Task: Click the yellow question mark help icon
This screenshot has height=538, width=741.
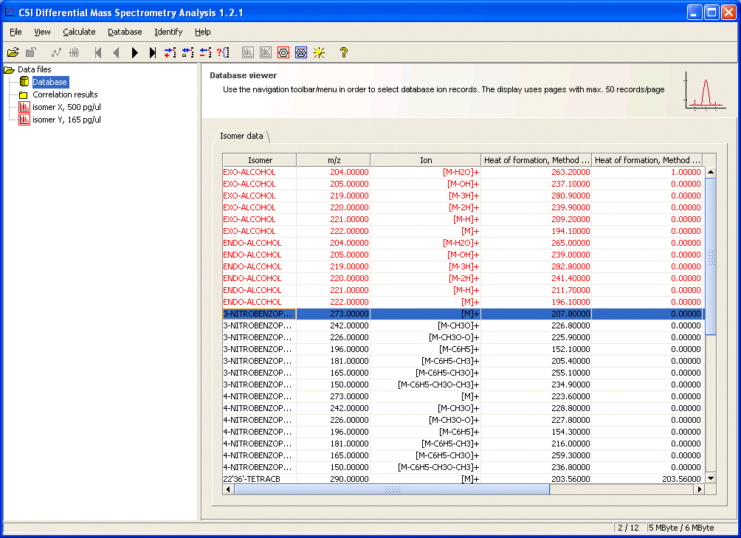Action: coord(343,52)
